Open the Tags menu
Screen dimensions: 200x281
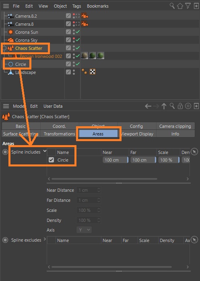pyautogui.click(x=76, y=6)
